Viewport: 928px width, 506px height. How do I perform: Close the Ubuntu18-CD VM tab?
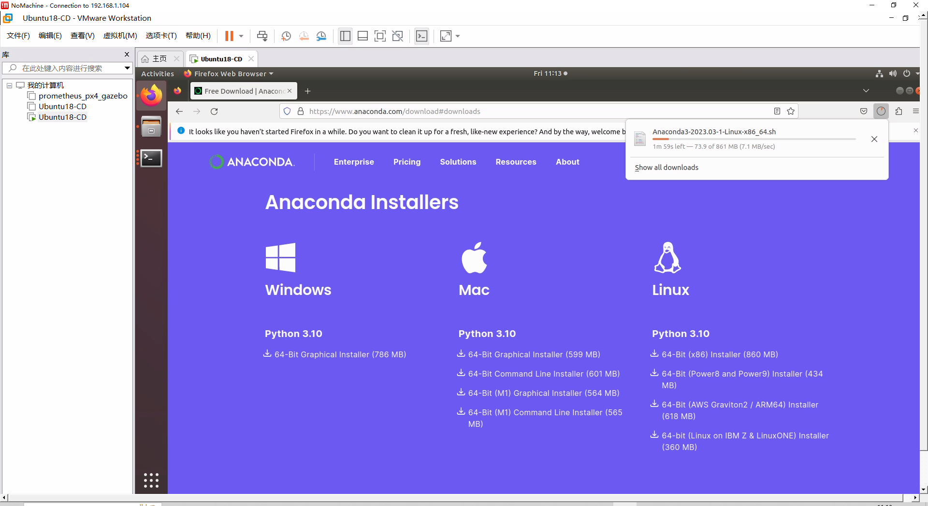[251, 59]
